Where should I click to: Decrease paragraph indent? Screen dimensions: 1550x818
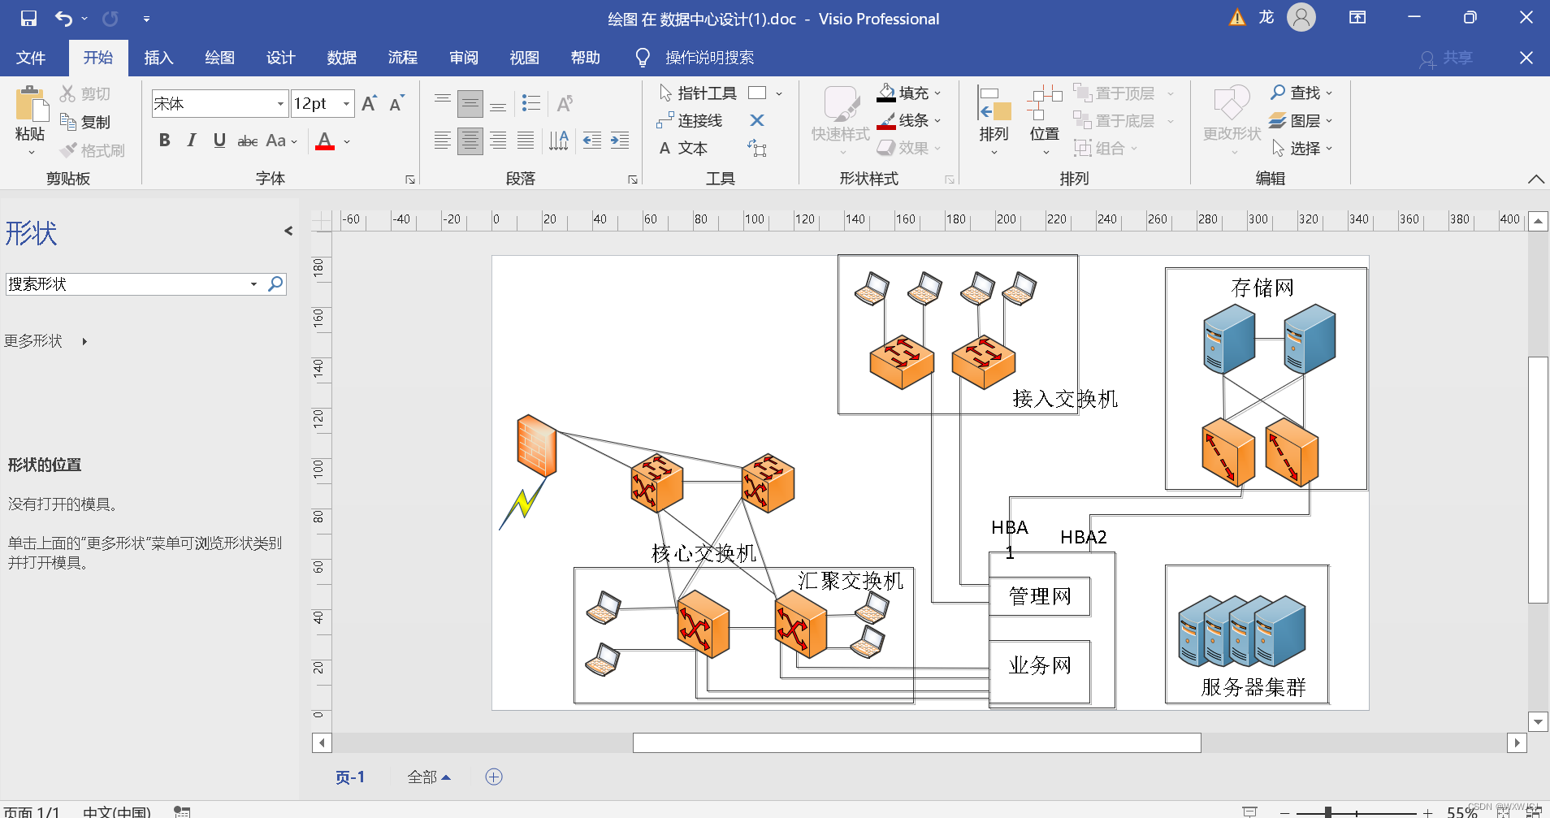point(592,141)
